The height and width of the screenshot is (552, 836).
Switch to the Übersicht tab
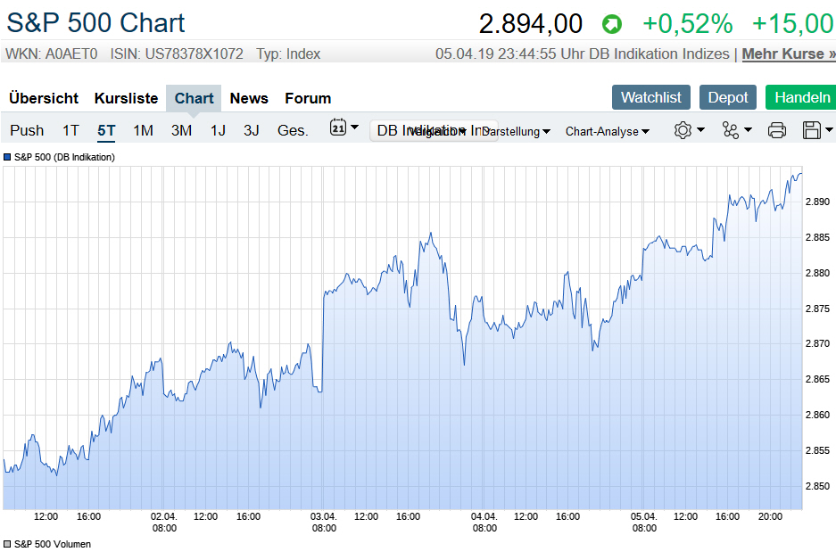[44, 99]
